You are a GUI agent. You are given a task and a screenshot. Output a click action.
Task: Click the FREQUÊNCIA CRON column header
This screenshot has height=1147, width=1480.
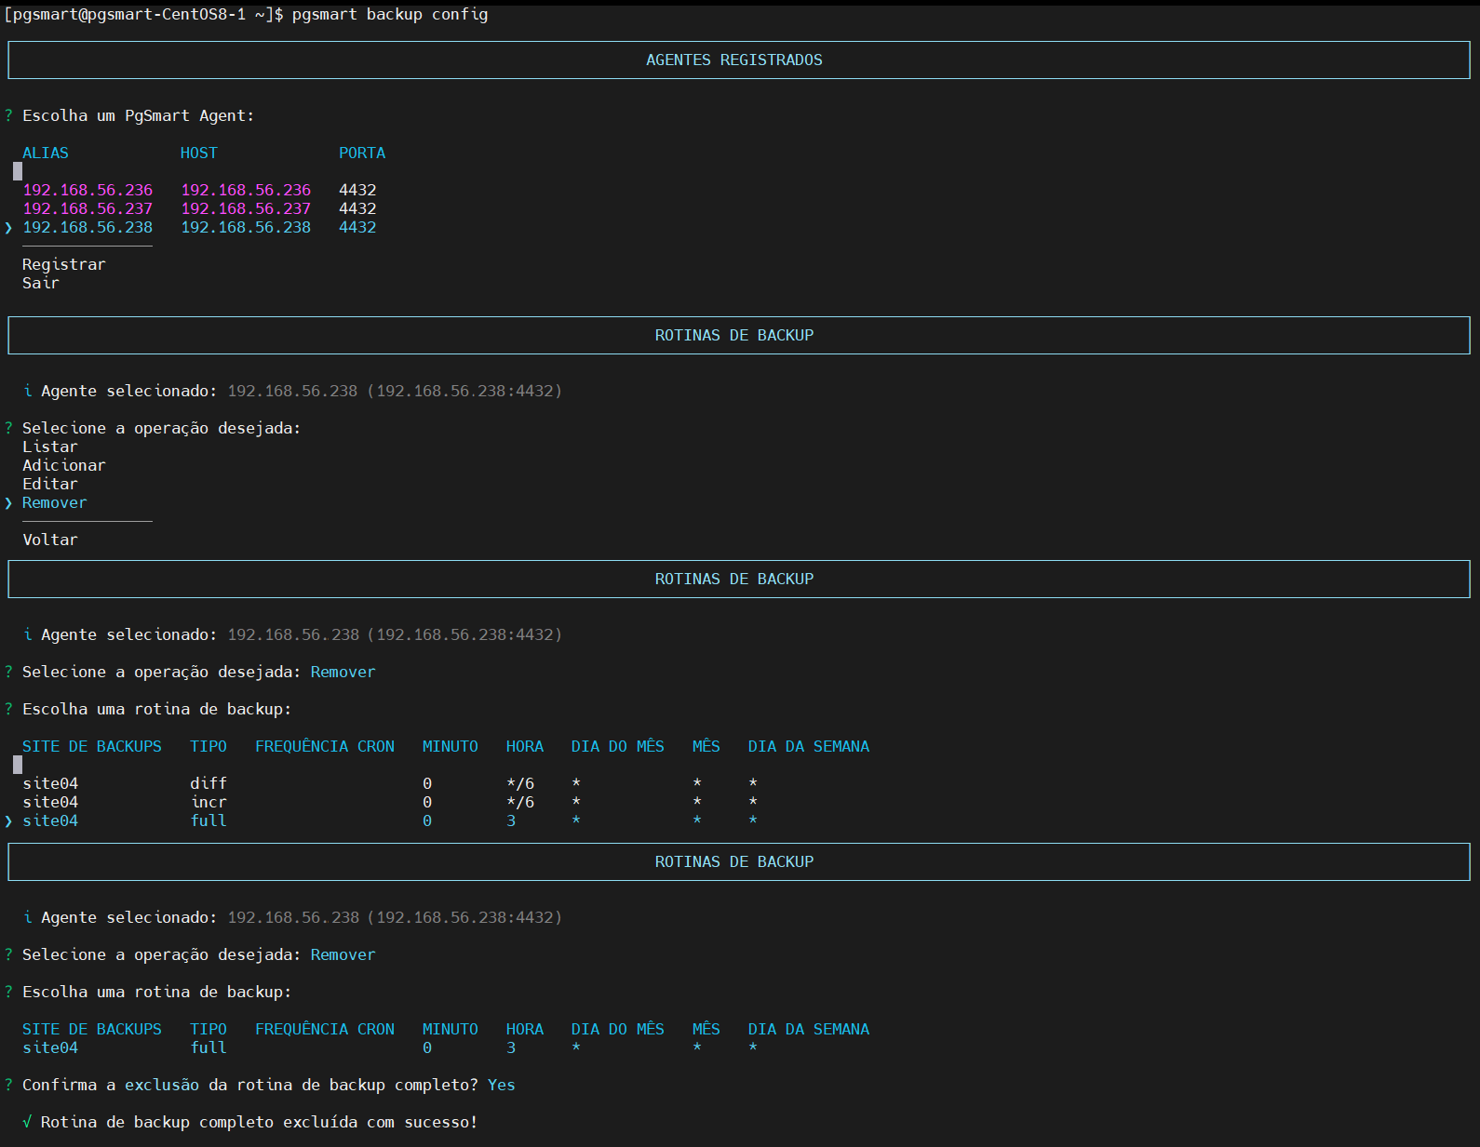325,746
